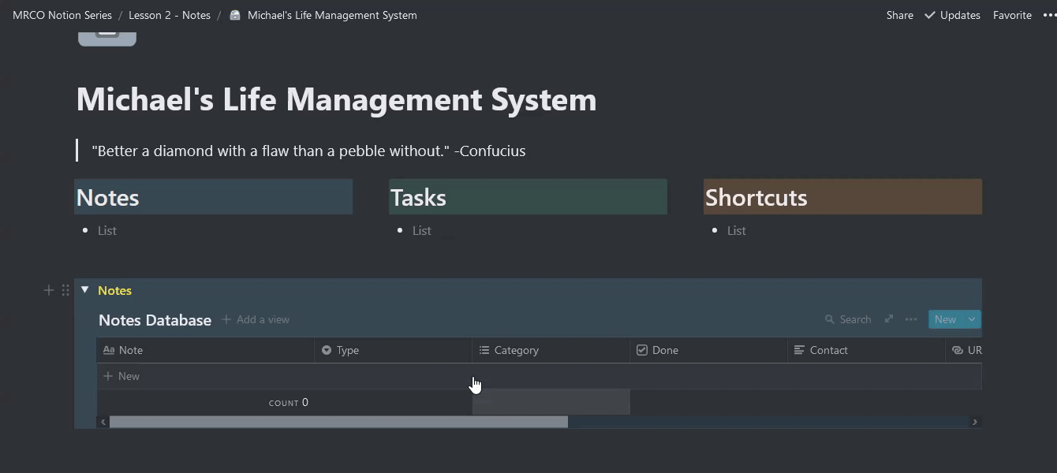The image size is (1057, 473).
Task: Click the six-dot drag handle beside Notes toggle
Action: point(65,290)
